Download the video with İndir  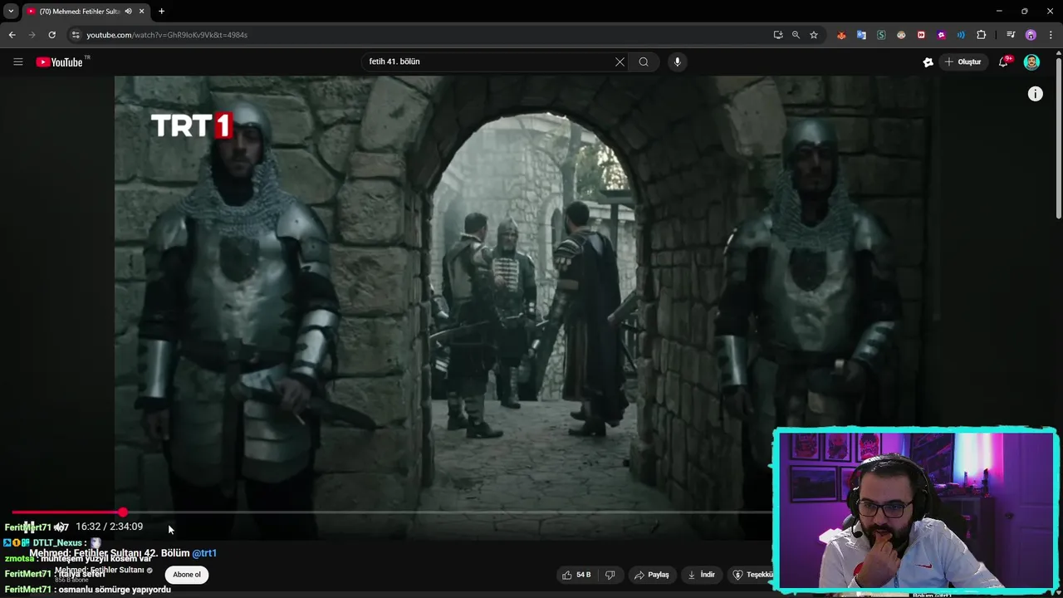701,575
